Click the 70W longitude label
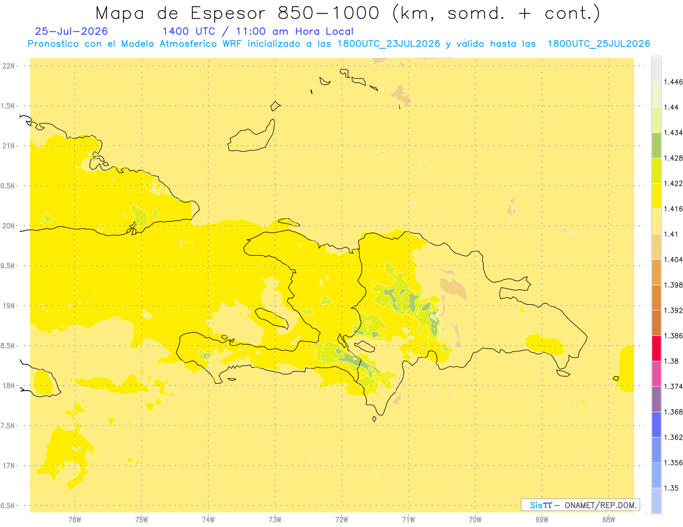 coord(475,520)
